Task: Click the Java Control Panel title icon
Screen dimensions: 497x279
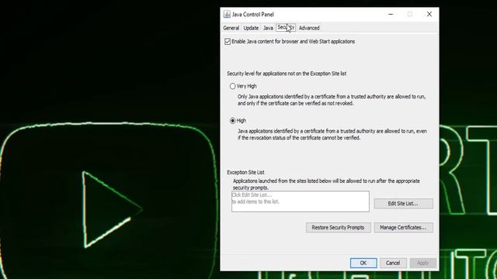Action: (x=227, y=14)
